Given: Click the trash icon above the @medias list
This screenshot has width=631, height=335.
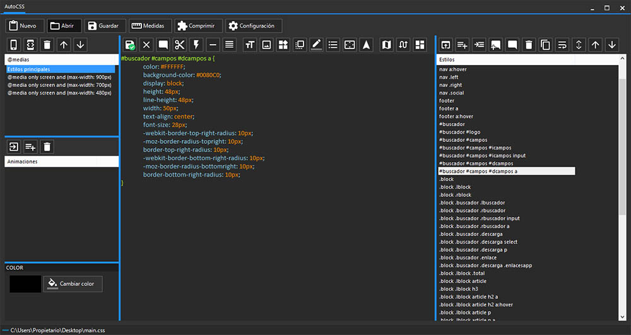Looking at the screenshot, I should pyautogui.click(x=47, y=45).
